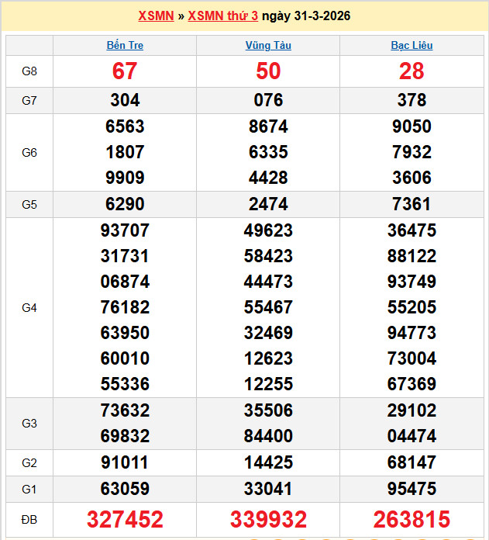
Task: Open the Bến Tre province link
Action: 125,45
